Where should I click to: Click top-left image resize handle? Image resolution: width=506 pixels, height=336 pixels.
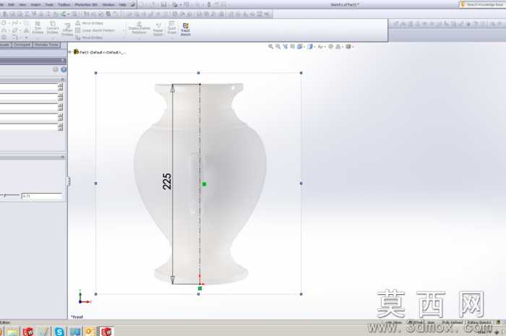point(96,73)
